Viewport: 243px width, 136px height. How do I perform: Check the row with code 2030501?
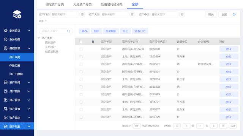[x=81, y=64]
